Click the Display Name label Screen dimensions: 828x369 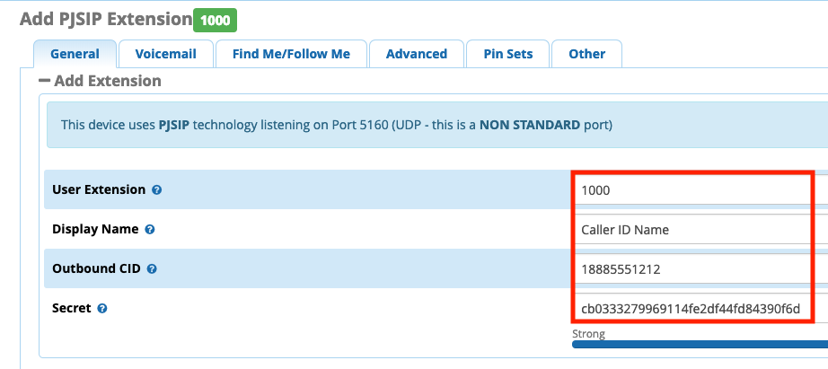click(x=95, y=229)
